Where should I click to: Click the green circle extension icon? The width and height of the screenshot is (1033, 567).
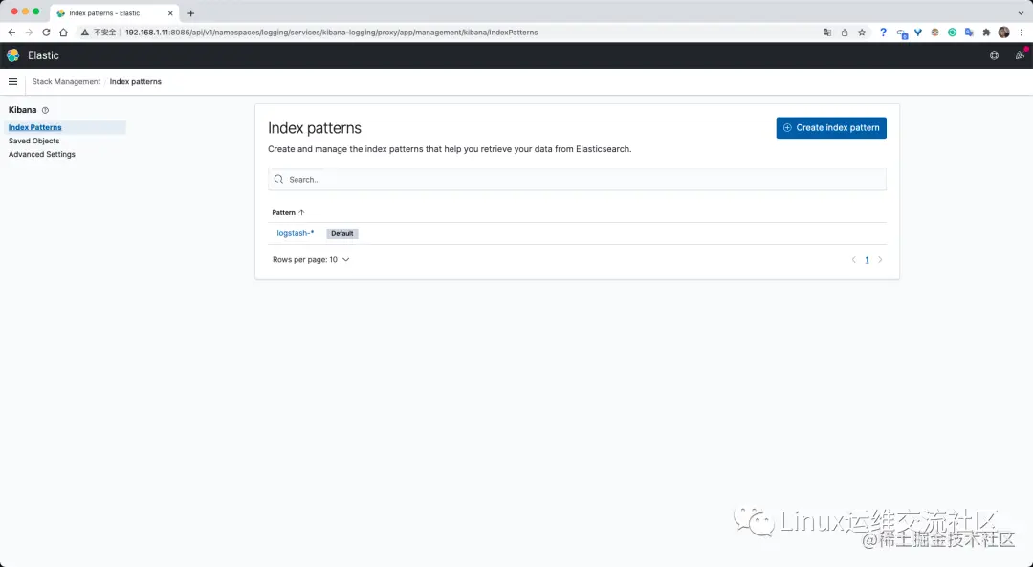pyautogui.click(x=952, y=33)
